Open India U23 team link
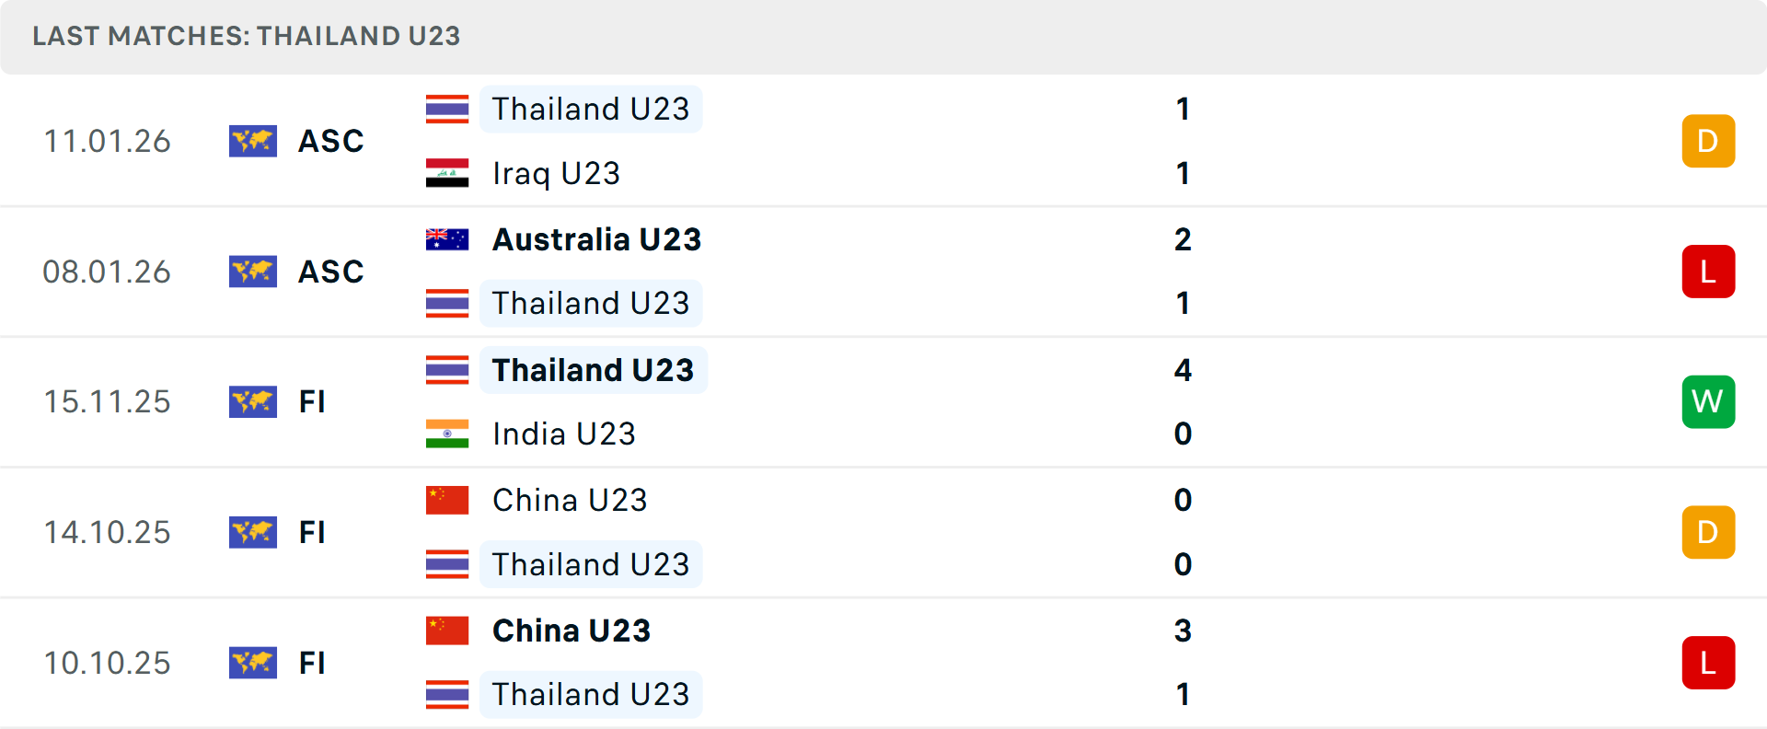Image resolution: width=1767 pixels, height=729 pixels. 563,434
